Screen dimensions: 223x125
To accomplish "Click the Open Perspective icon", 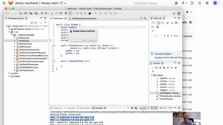I will (x=174, y=13).
